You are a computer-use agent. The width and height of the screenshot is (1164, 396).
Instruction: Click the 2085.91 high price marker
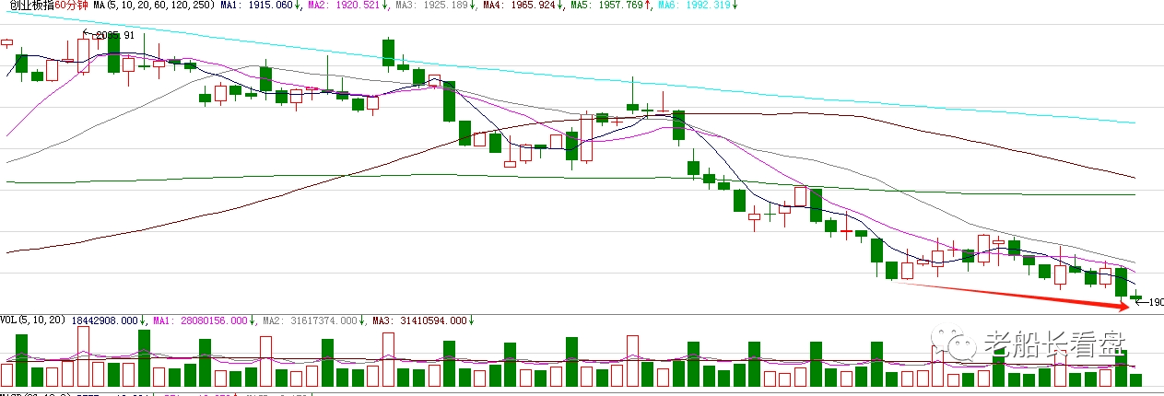[114, 35]
